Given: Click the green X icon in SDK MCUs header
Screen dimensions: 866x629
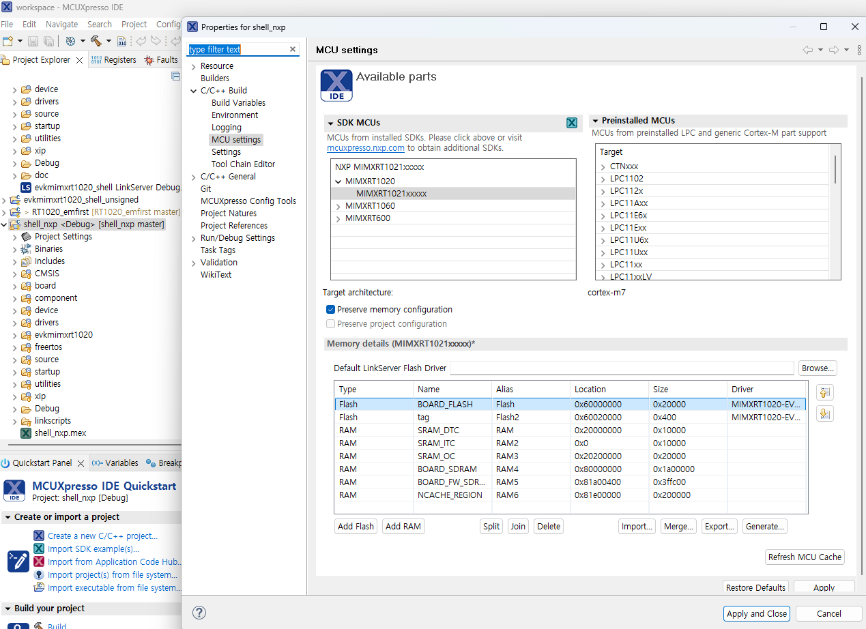Looking at the screenshot, I should point(572,123).
